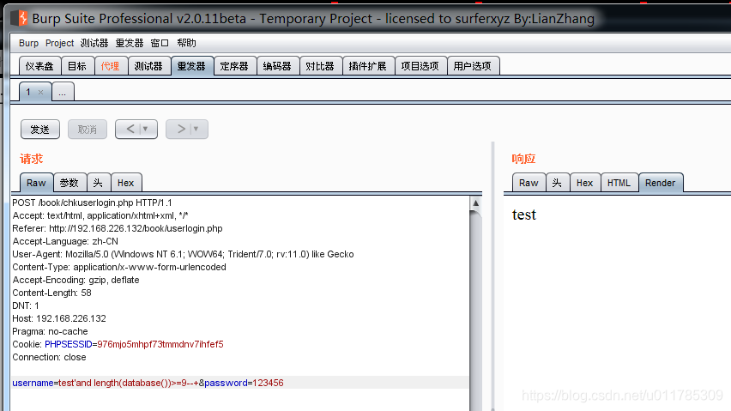Click the rendered 'test' response text
The height and width of the screenshot is (411, 731).
click(x=524, y=215)
